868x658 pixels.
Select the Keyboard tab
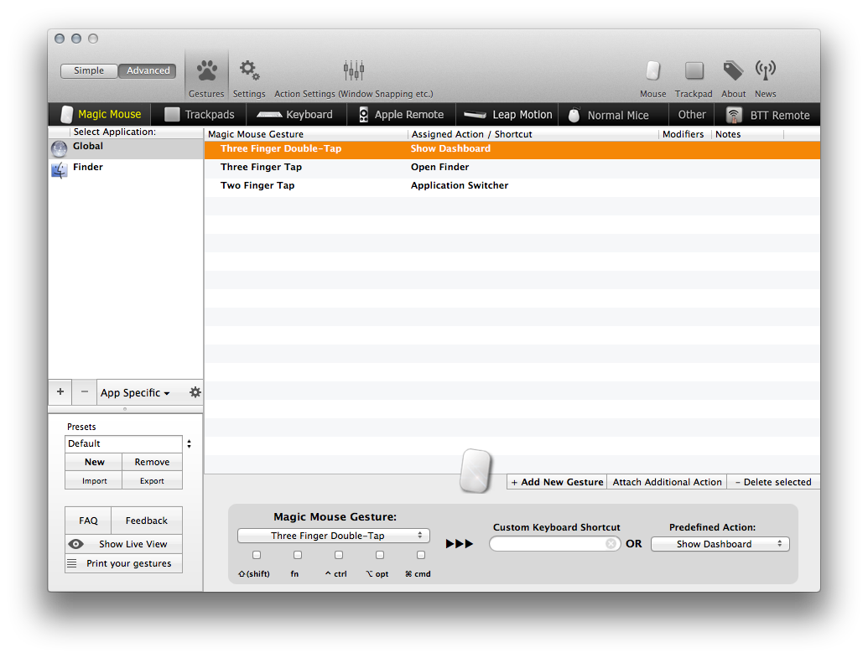[295, 115]
